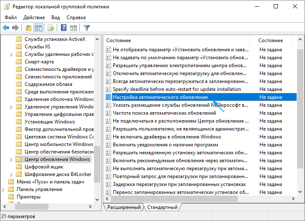Click the Forward arrow in the toolbar
Viewport: 305px width, 221px height.
coord(15,28)
